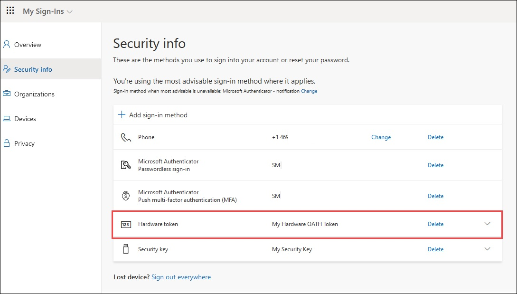Click the Security key USB icon
This screenshot has height=294, width=517.
pos(125,249)
